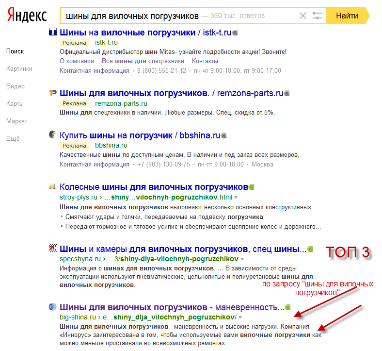
Task: Click shiny_dlja_vilochnyh_pogruzchikov path of big-shina.ru
Action: pyautogui.click(x=175, y=317)
